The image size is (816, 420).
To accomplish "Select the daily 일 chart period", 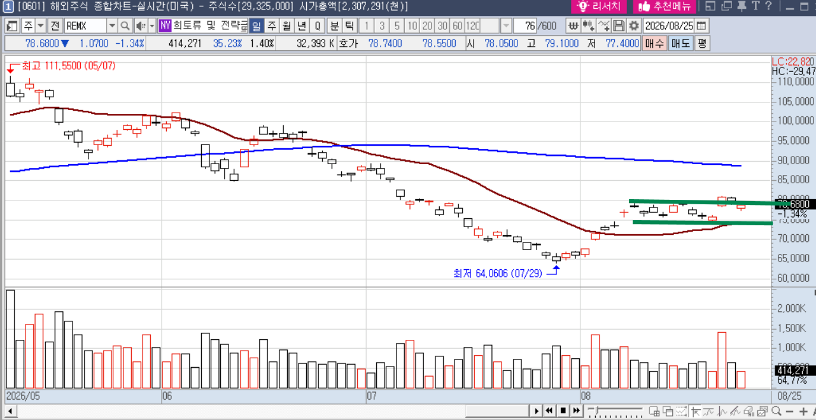I will 256,26.
